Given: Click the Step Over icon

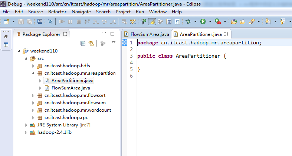Looking at the screenshot, I should 104,22.
